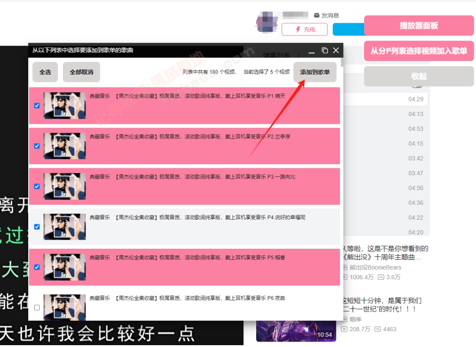Viewport: 476px width, 347px height.
Task: Click the 全部取消 button
Action: [81, 72]
